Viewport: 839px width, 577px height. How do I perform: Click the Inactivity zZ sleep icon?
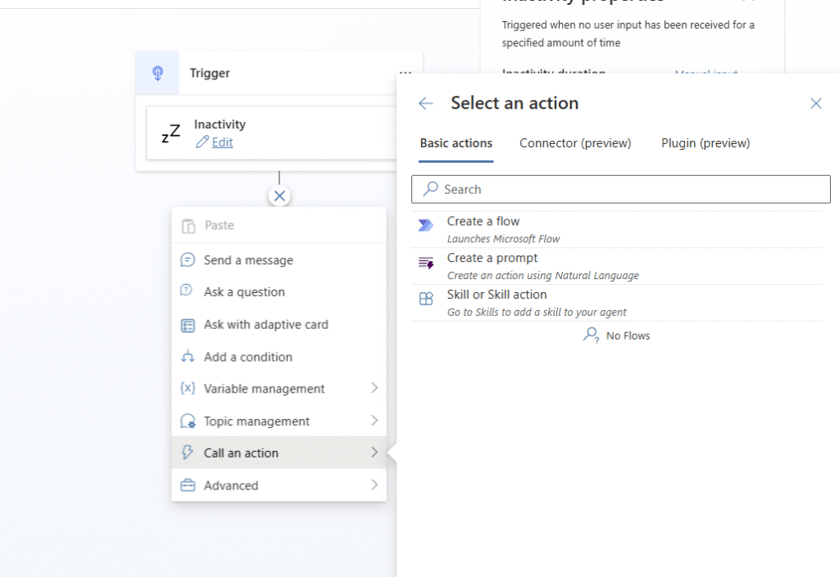[x=170, y=133]
